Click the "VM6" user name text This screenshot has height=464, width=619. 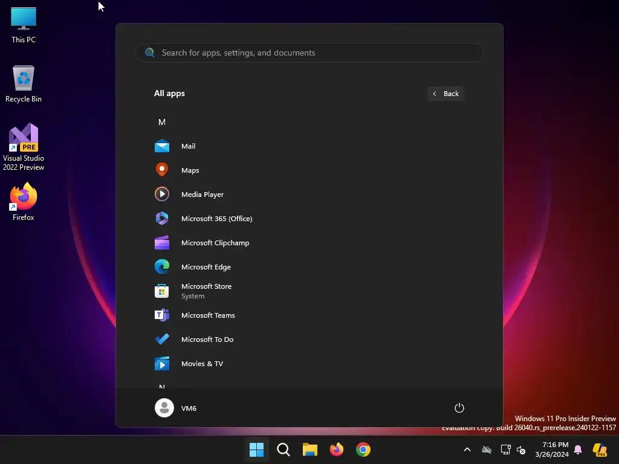(x=189, y=408)
